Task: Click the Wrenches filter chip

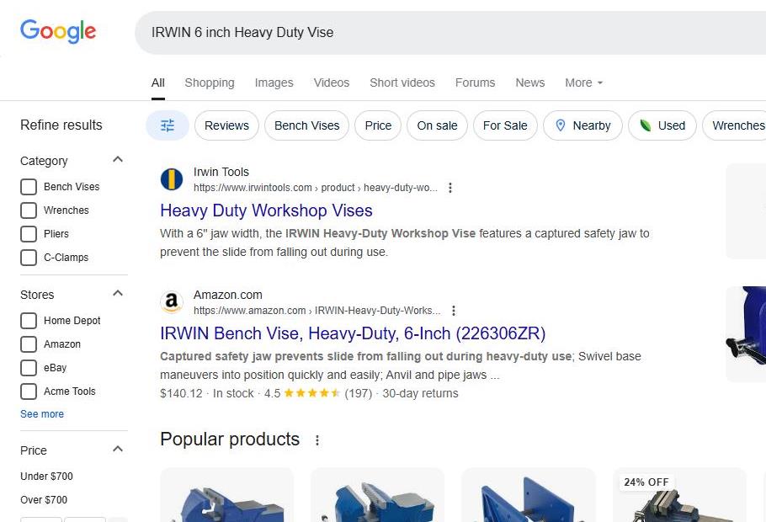Action: pos(735,125)
